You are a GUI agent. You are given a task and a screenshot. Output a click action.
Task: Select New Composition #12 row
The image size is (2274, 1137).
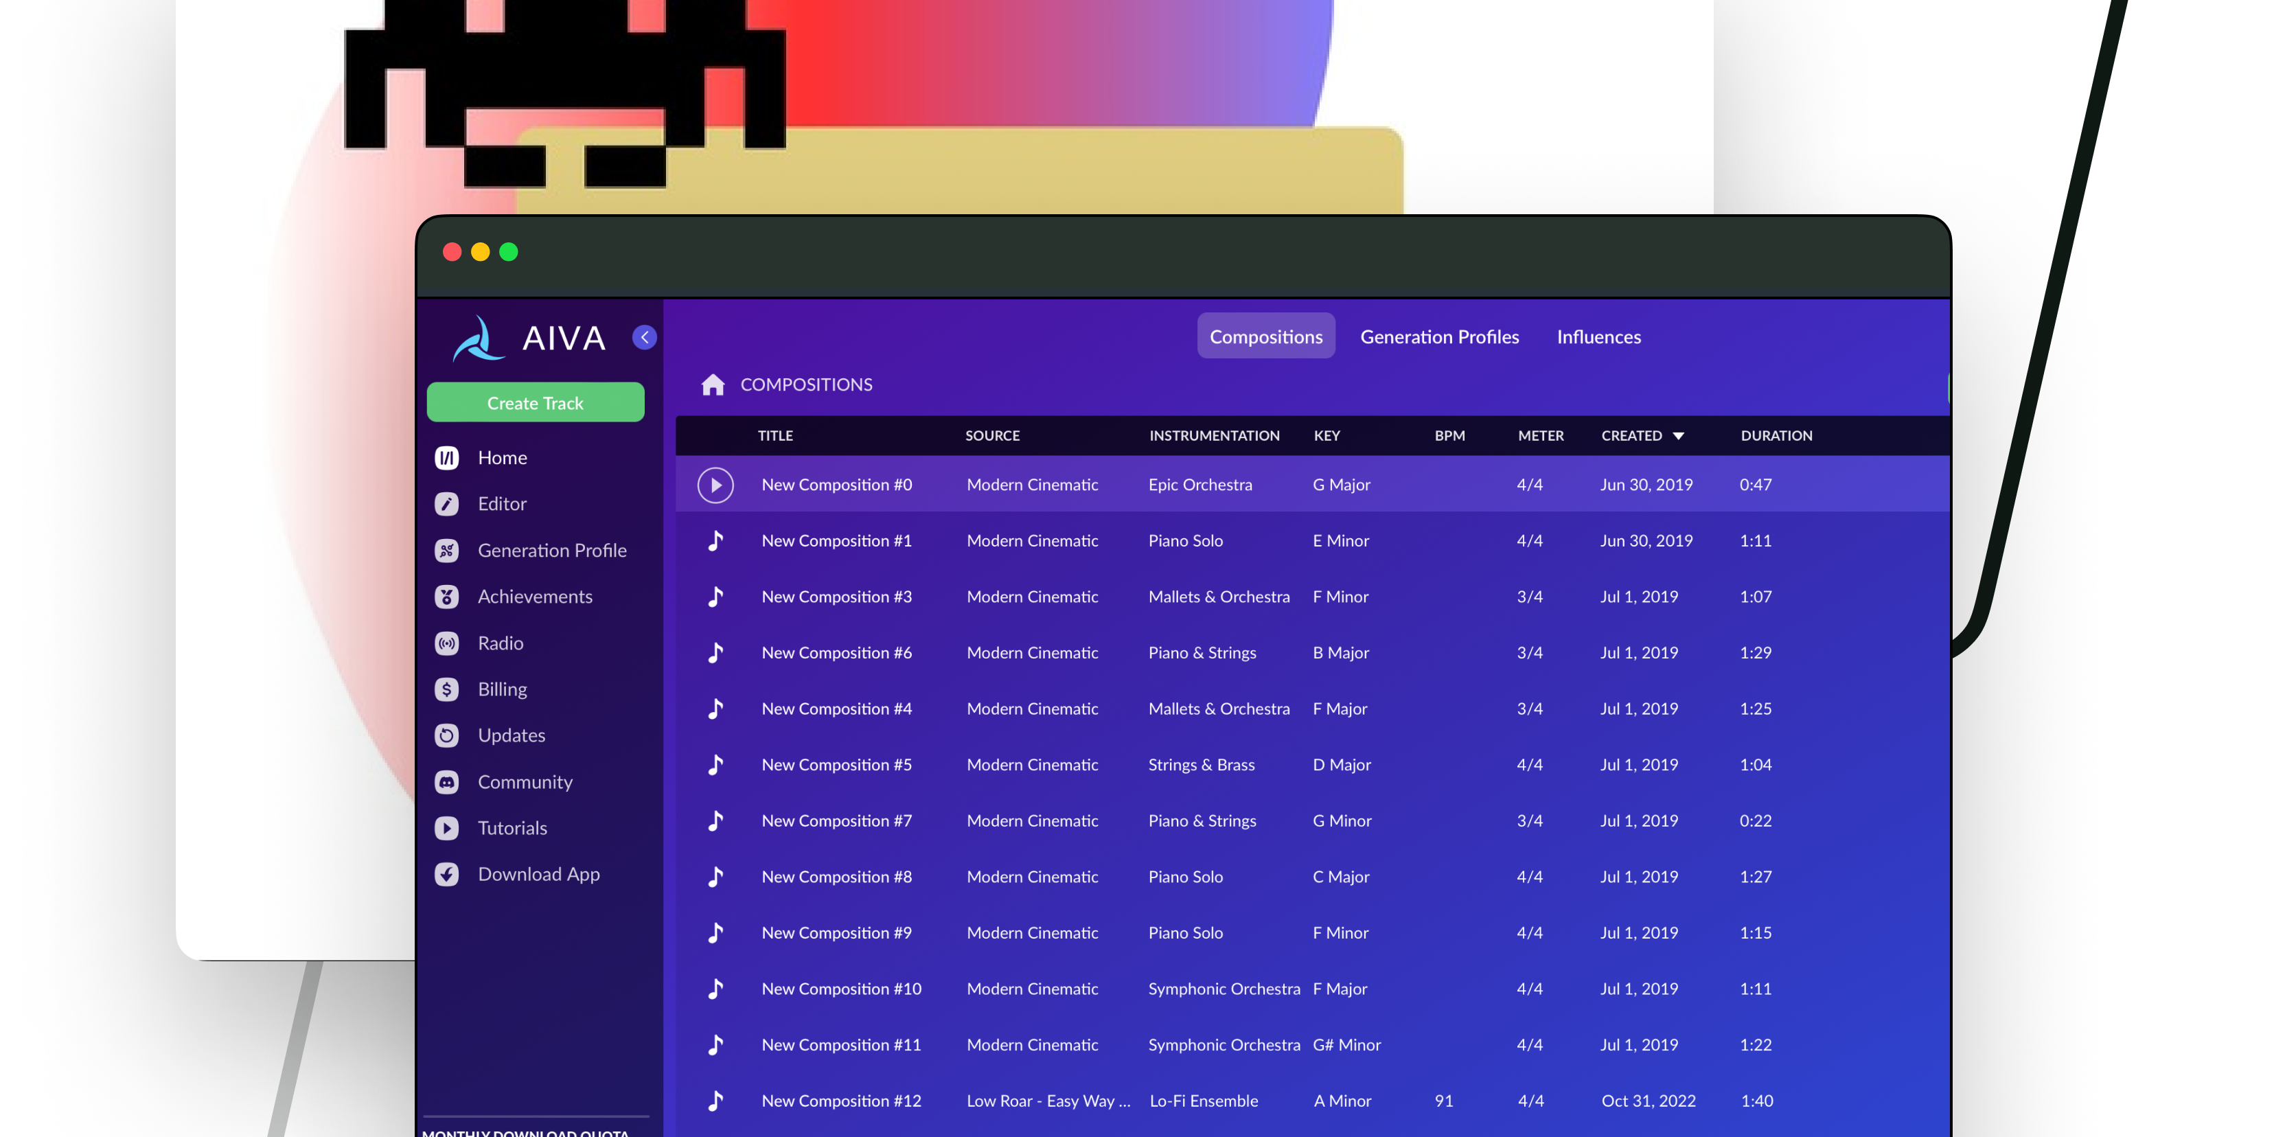pyautogui.click(x=840, y=1101)
